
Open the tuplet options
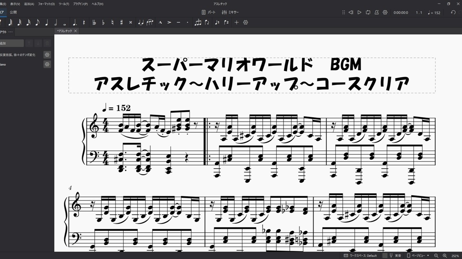[x=197, y=22]
